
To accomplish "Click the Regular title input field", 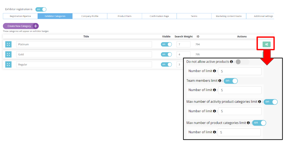I will point(84,65).
